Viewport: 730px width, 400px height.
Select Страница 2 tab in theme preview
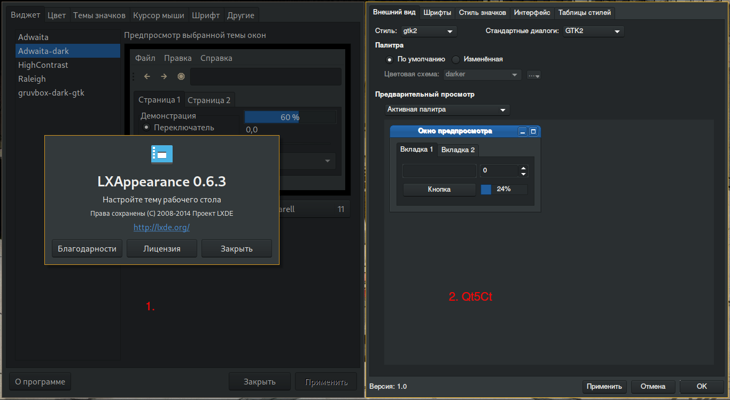[209, 100]
